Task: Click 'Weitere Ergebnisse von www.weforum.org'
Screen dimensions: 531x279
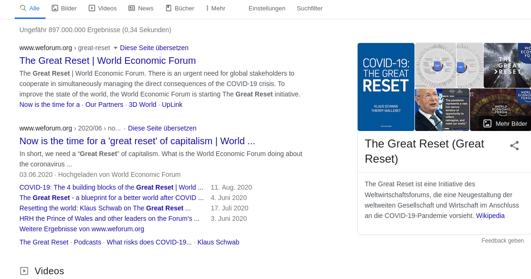Action: [81, 229]
